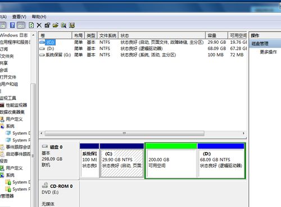The height and width of the screenshot is (207, 281).
Task: Select the 200.00 GB 可用空间 free space block
Action: pos(171,160)
